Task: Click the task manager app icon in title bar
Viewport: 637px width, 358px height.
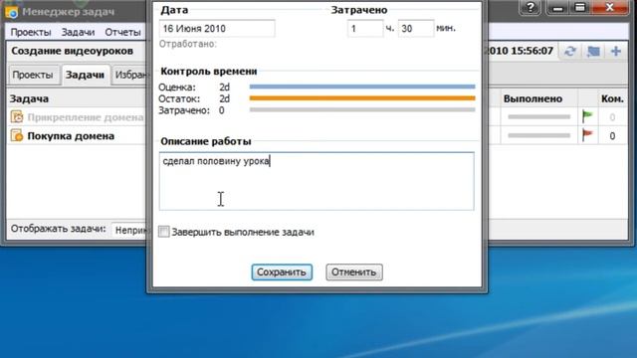Action: [x=11, y=12]
